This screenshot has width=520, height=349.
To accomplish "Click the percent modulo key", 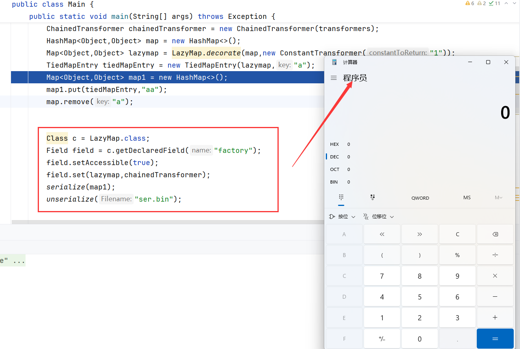I will (458, 255).
